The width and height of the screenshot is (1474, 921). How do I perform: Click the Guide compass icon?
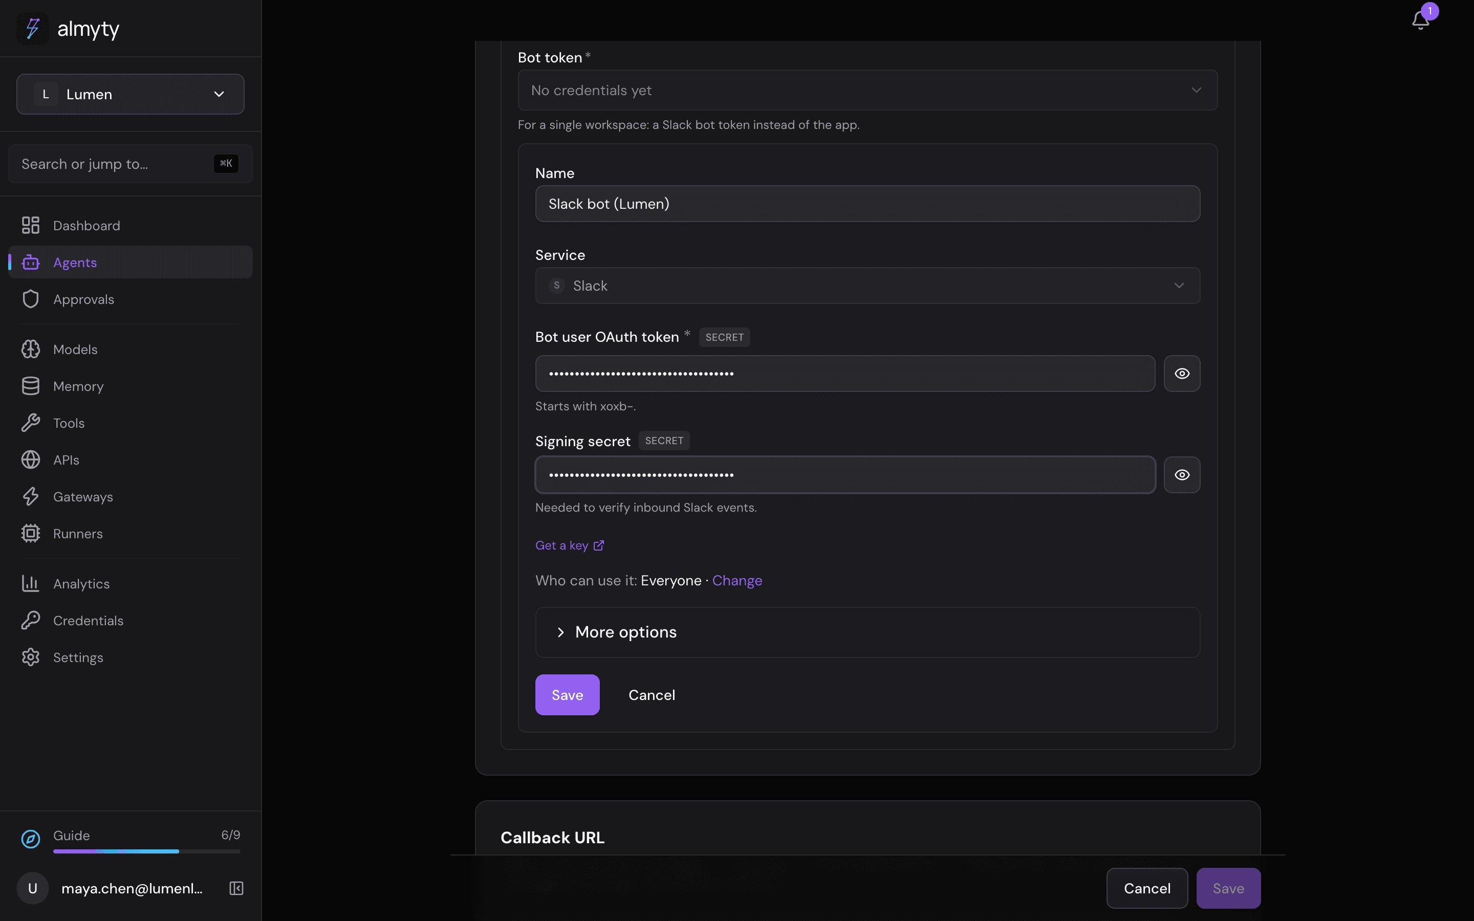tap(31, 839)
